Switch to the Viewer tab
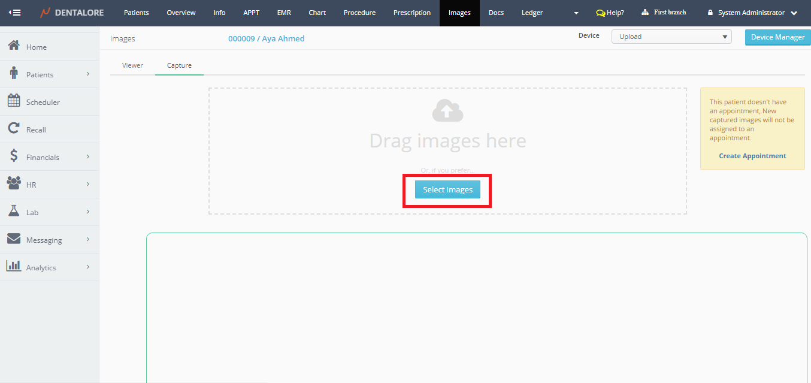This screenshot has height=383, width=811. [x=132, y=65]
